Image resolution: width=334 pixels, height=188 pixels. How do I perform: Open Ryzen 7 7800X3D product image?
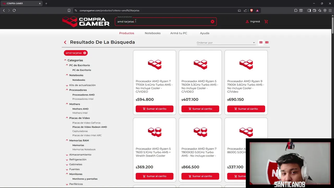[200, 132]
